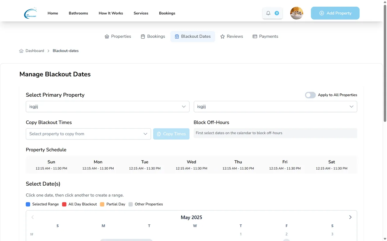Click the red All Day Blackout swatch
The image size is (387, 241).
64,204
